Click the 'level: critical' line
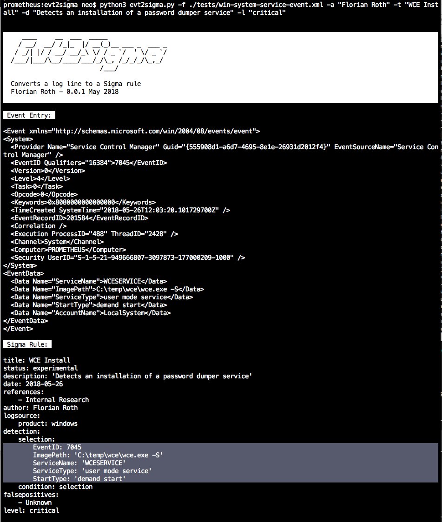The image size is (442, 522). pyautogui.click(x=31, y=510)
